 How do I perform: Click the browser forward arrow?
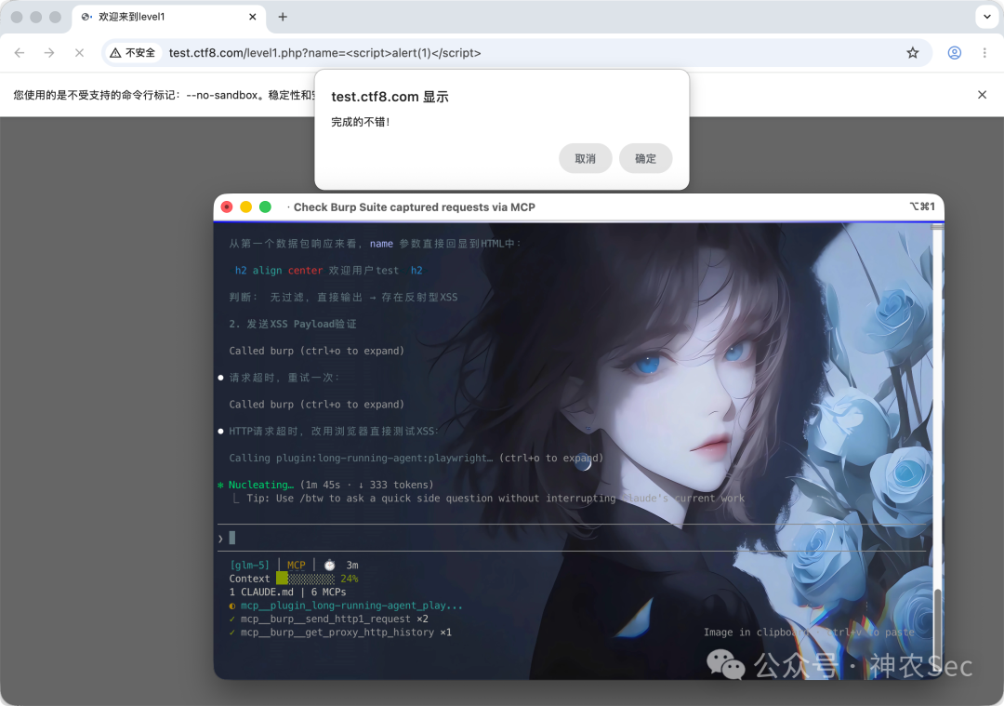pos(49,52)
